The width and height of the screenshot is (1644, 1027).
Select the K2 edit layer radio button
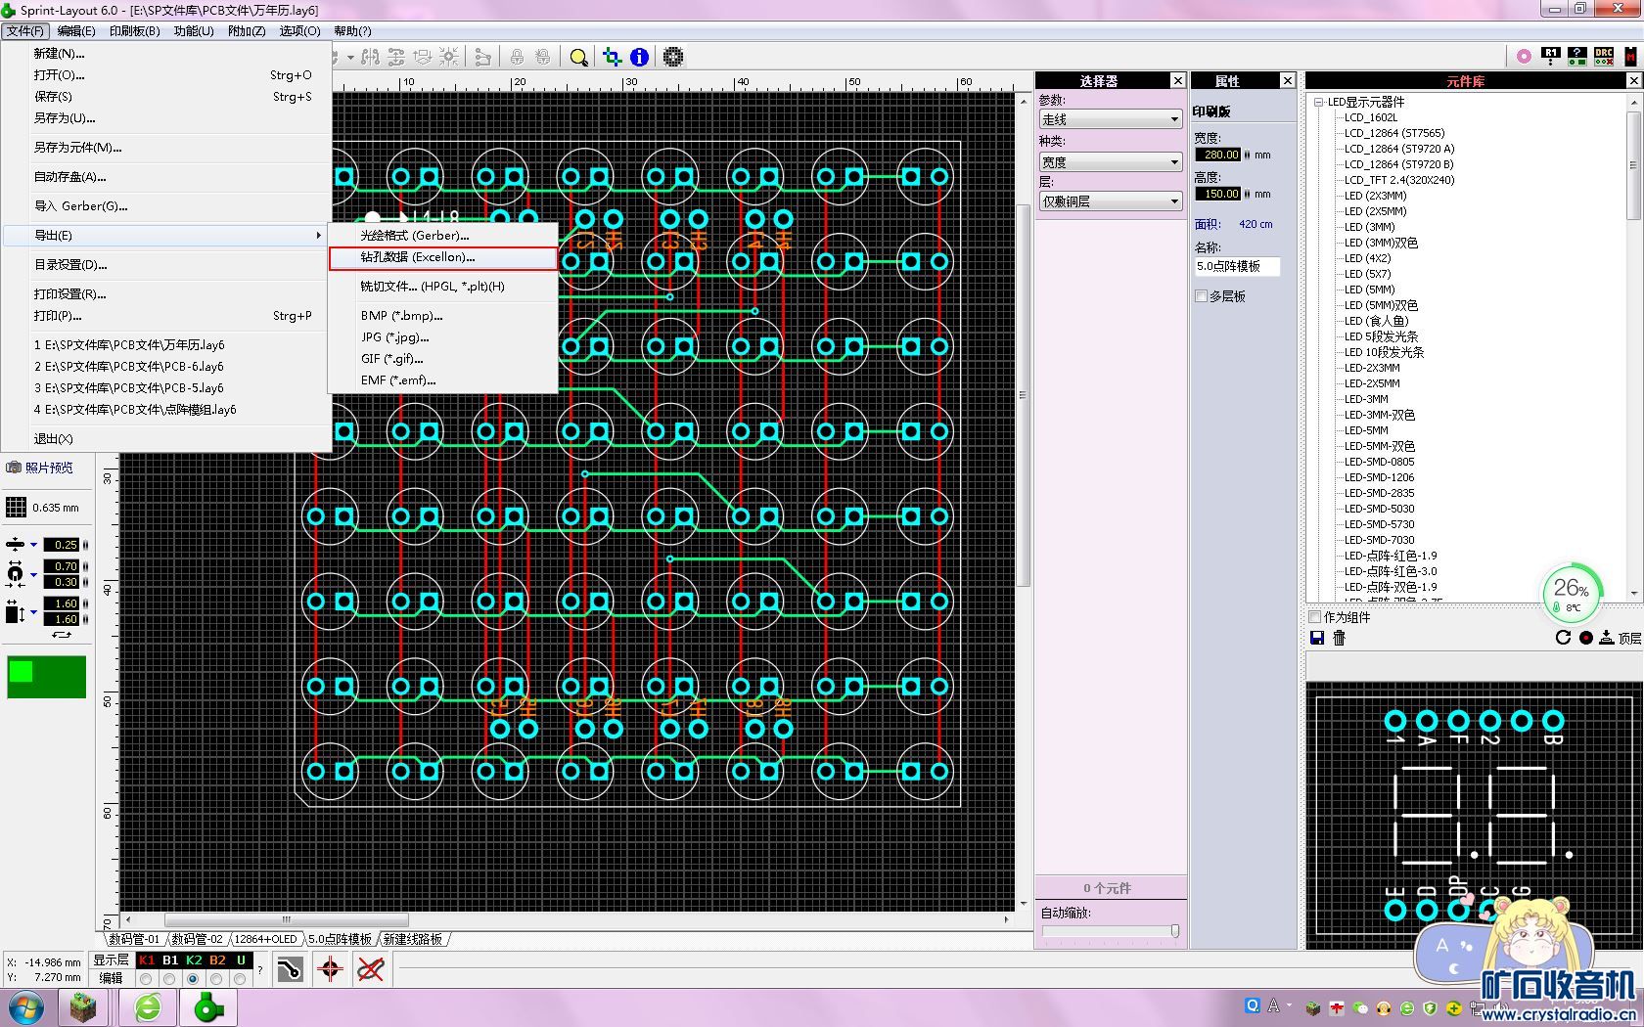tap(193, 978)
